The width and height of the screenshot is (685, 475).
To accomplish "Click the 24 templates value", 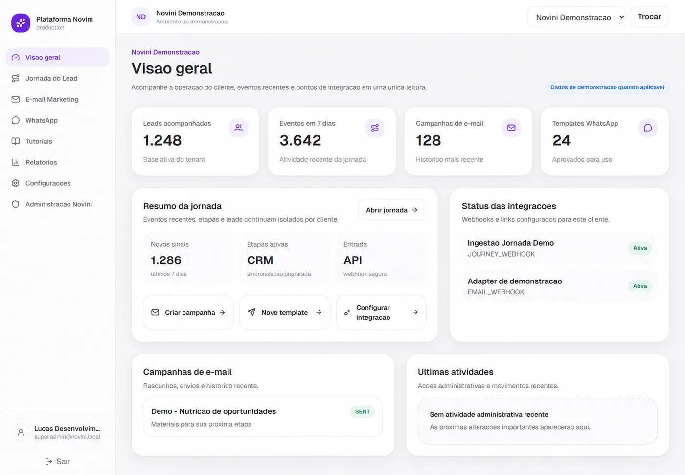I will pos(562,141).
